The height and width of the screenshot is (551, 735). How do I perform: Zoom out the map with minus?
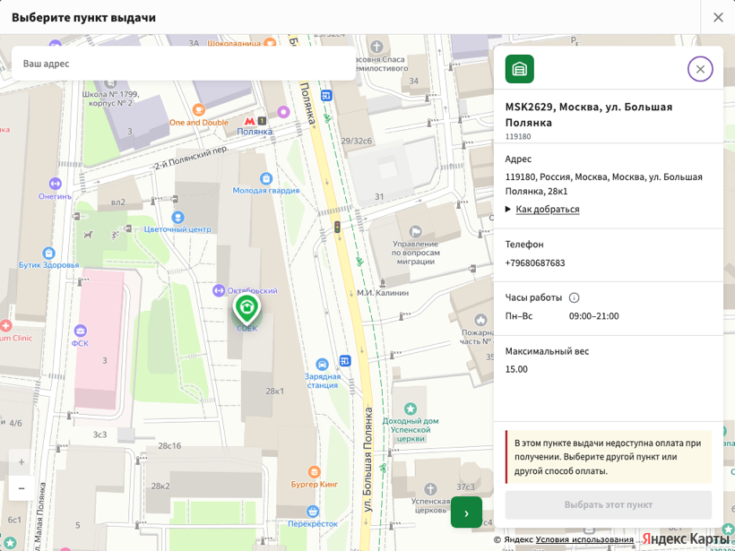coord(22,488)
